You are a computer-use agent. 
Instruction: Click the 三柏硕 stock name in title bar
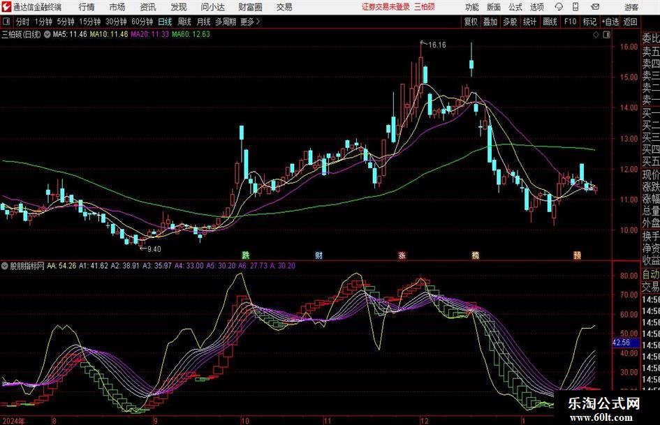coord(425,7)
